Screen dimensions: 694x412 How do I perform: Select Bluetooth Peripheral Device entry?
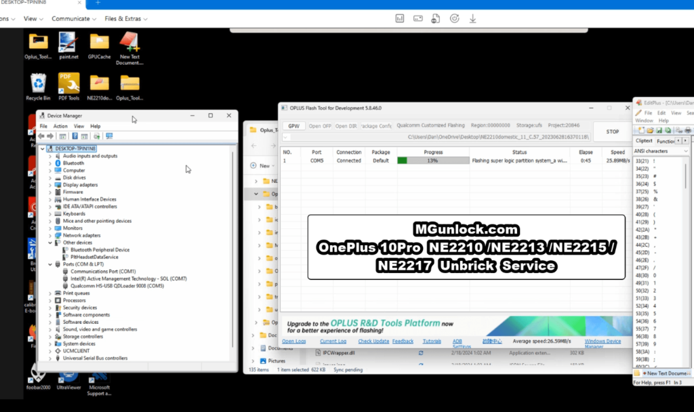coord(100,250)
